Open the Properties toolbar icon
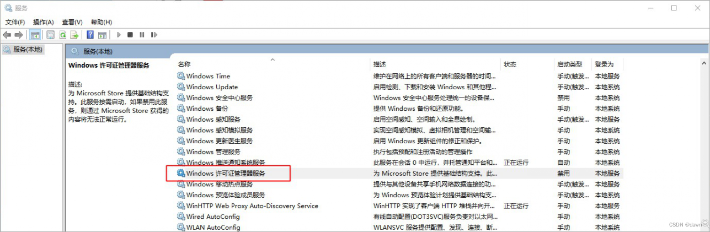This screenshot has height=232, width=710. (x=50, y=35)
